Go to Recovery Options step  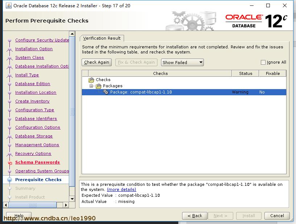[x=33, y=153]
